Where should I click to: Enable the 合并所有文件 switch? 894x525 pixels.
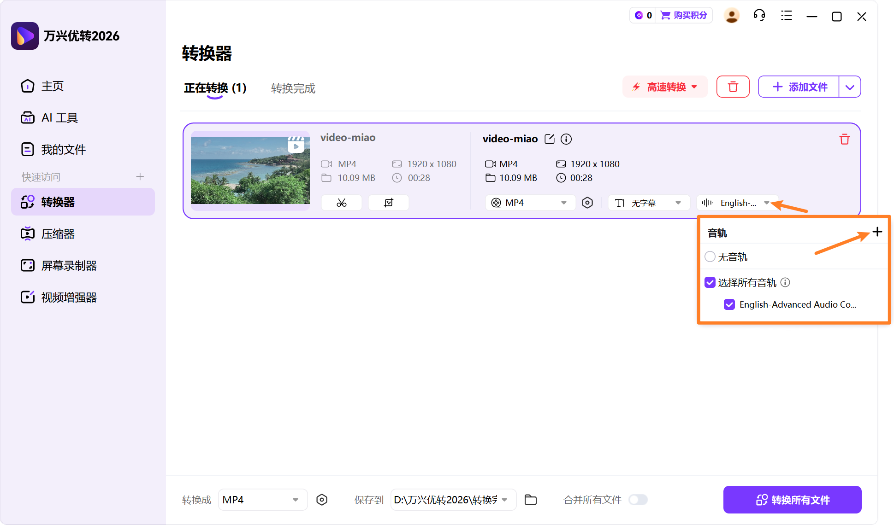pos(638,500)
